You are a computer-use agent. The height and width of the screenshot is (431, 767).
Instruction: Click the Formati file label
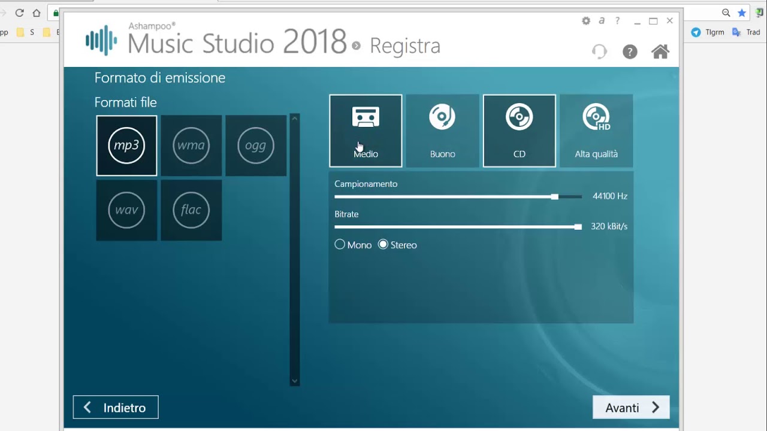click(125, 102)
